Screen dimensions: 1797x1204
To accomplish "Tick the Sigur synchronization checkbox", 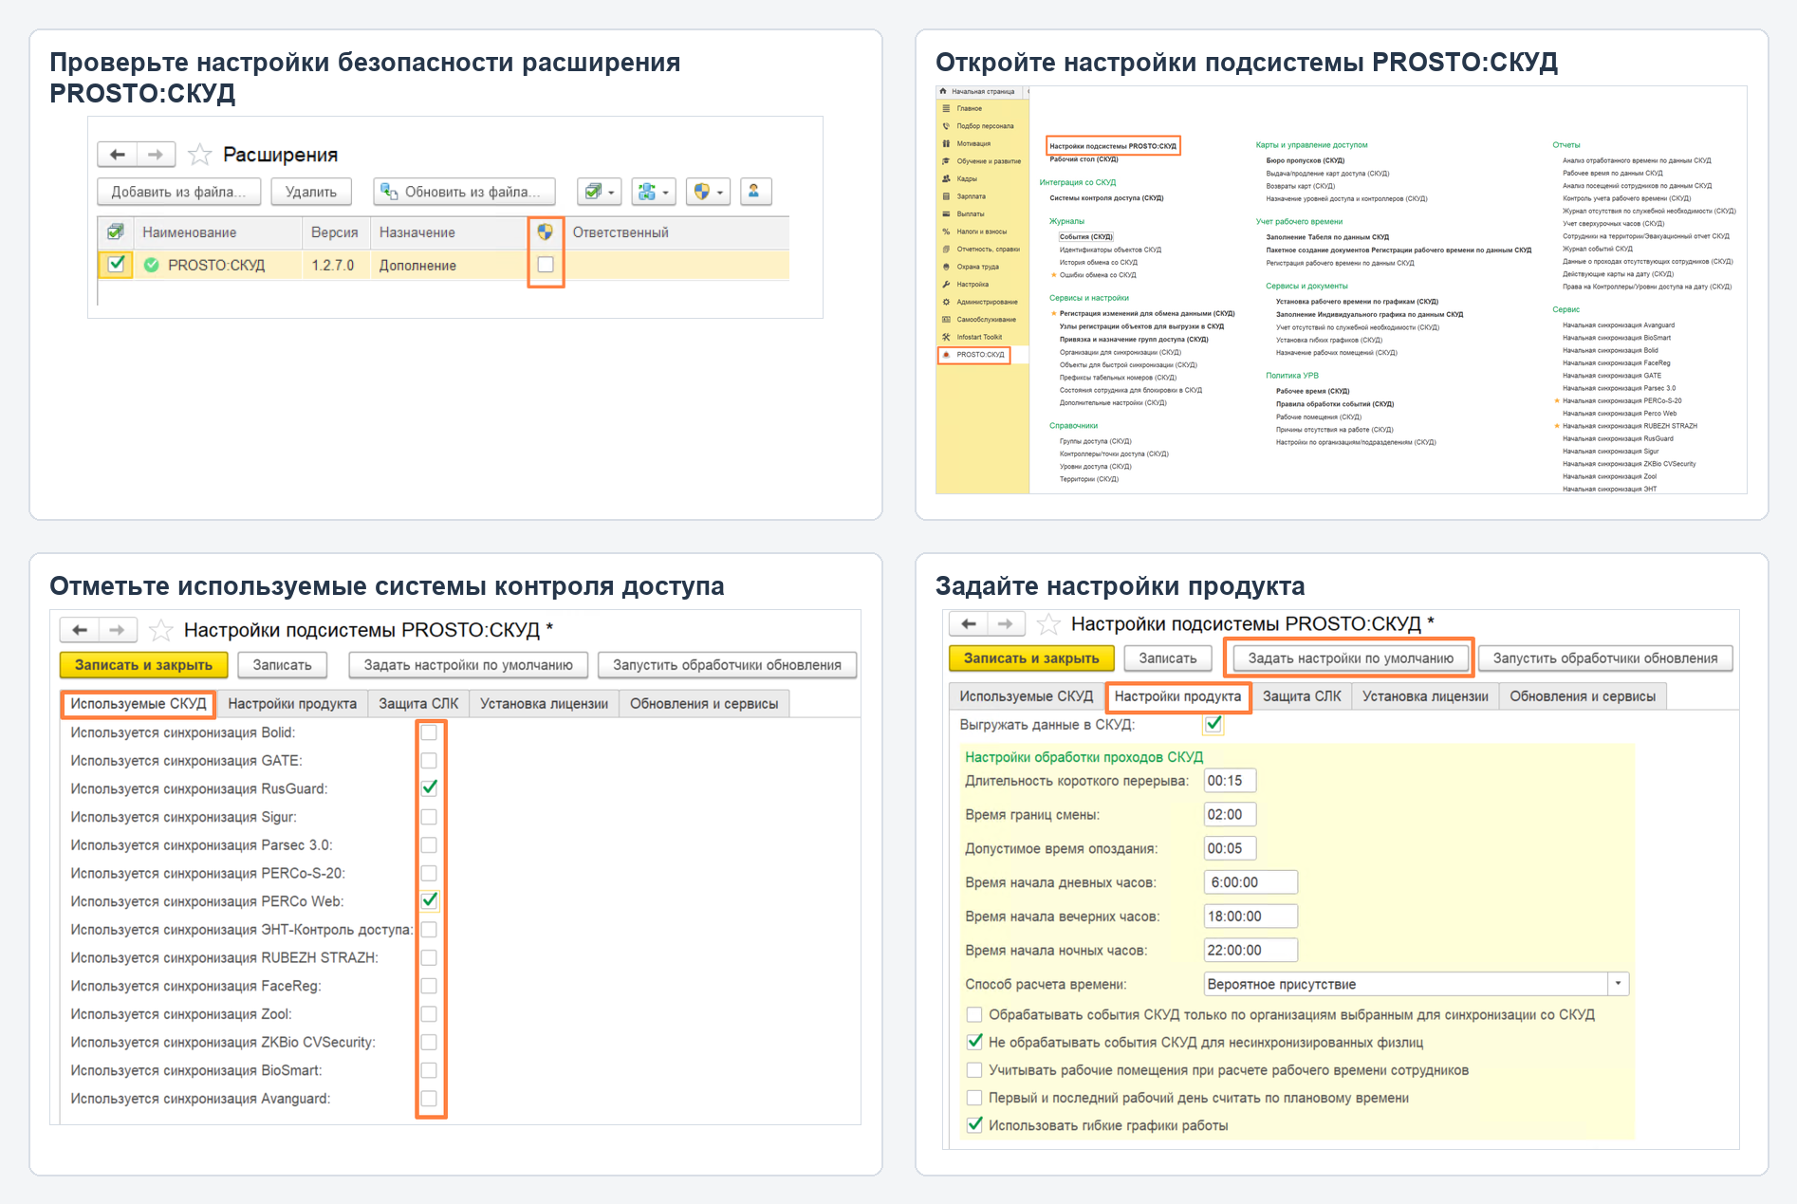I will click(429, 817).
